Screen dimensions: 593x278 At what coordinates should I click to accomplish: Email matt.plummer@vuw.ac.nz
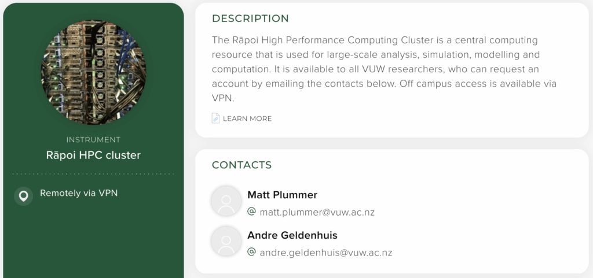point(317,212)
